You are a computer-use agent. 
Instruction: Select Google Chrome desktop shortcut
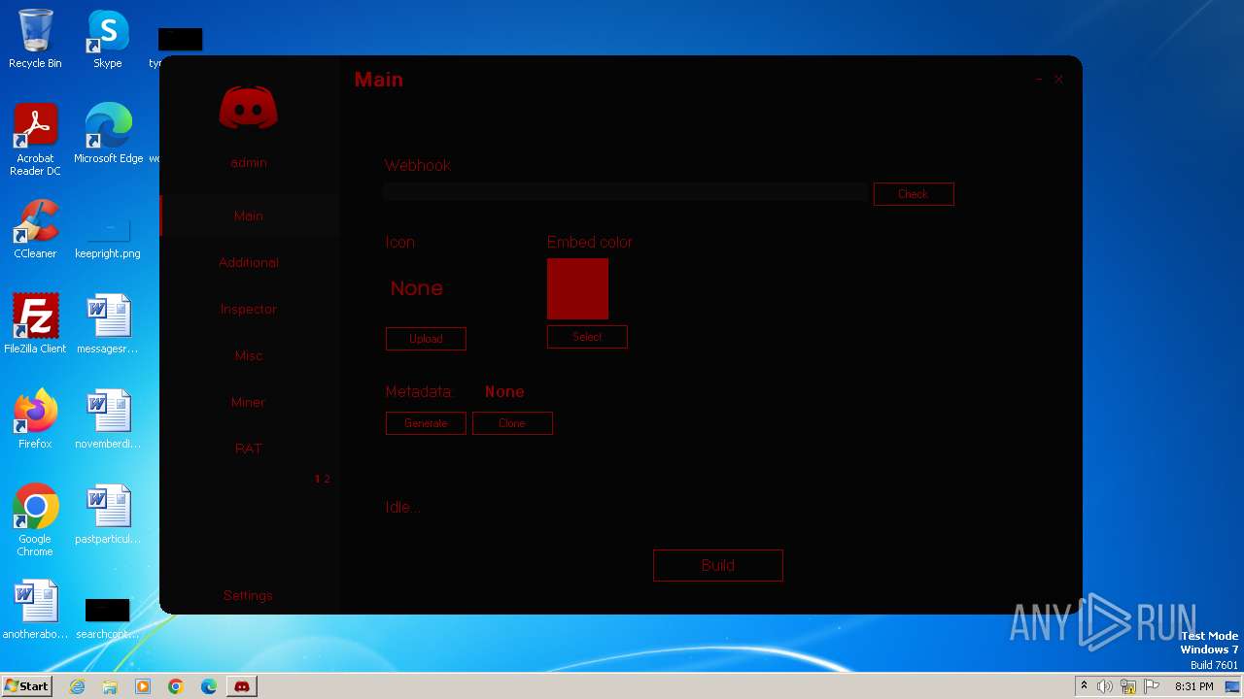pos(35,520)
